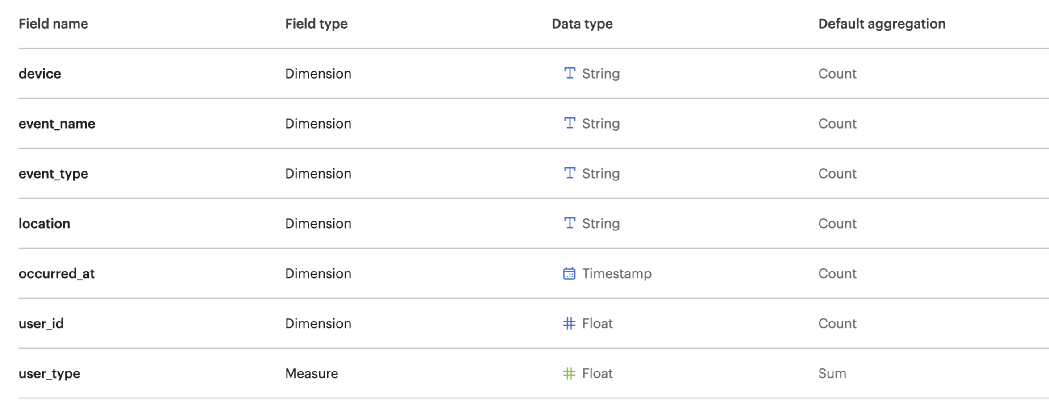This screenshot has width=1049, height=401.
Task: Click the String icon in event_type row
Action: 569,173
